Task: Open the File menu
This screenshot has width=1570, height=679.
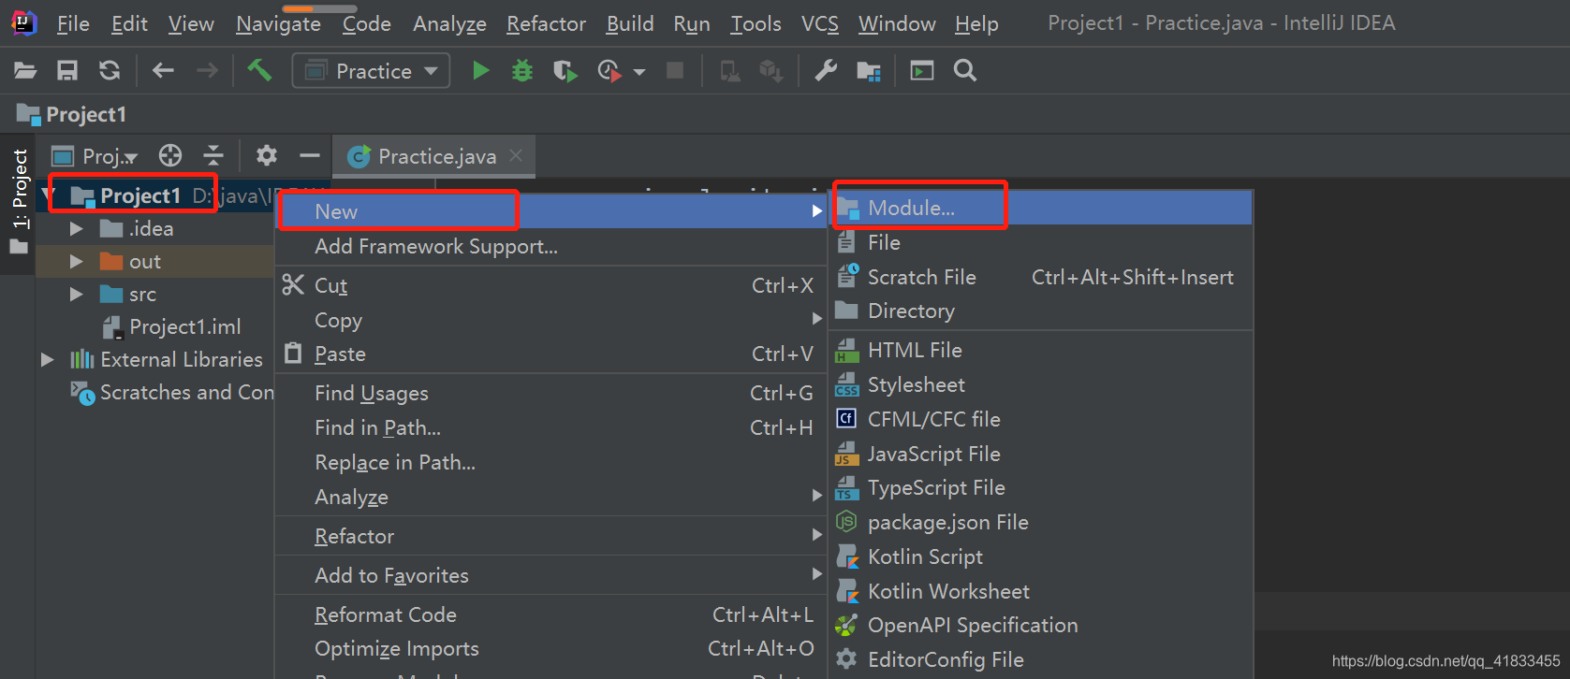Action: click(73, 23)
